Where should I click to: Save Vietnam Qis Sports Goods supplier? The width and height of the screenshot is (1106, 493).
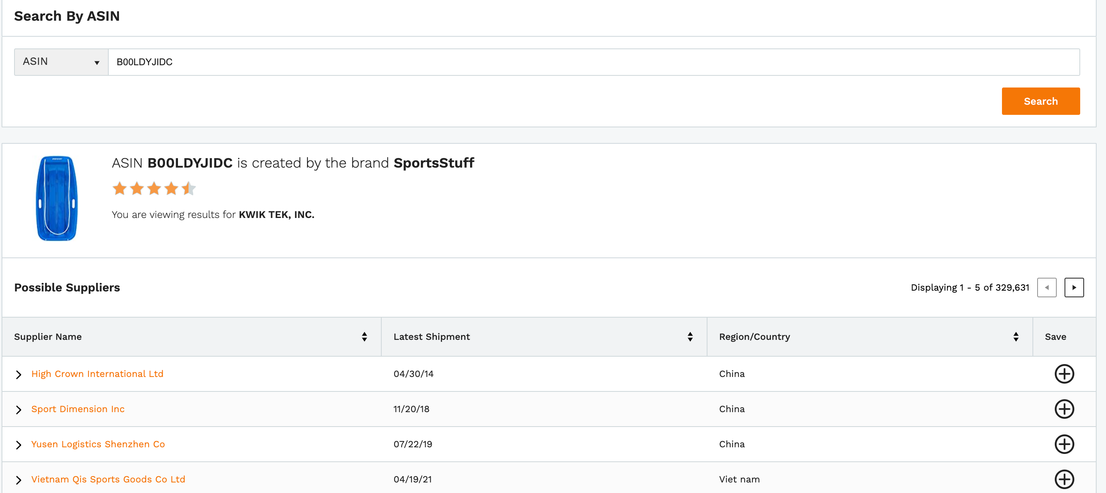pyautogui.click(x=1065, y=479)
